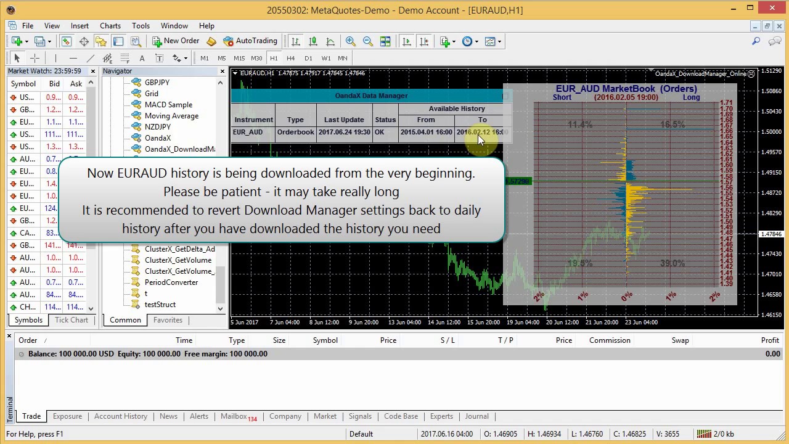Switch to Tick Chart tab

(x=72, y=320)
